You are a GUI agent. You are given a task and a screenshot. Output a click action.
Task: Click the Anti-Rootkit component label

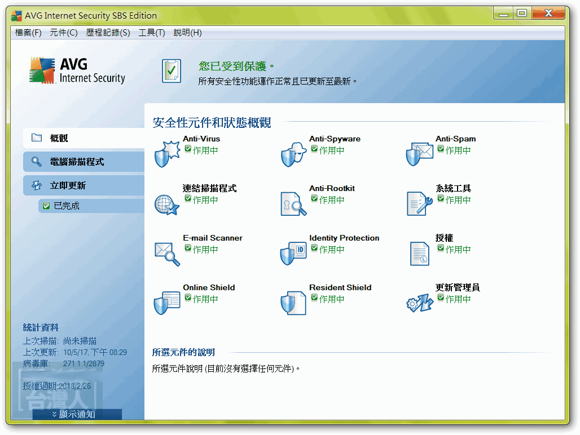pyautogui.click(x=332, y=188)
